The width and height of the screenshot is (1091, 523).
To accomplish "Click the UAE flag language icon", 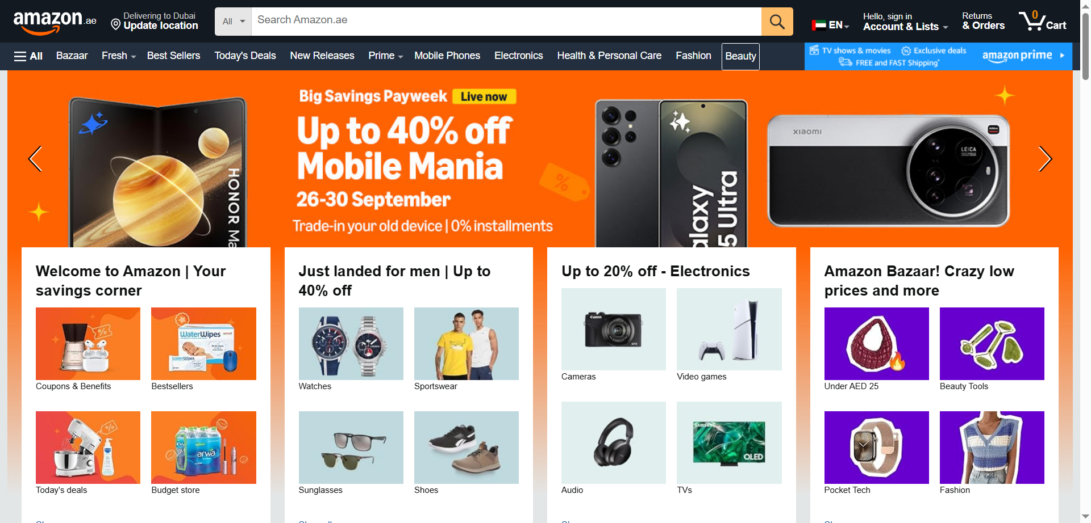I will point(819,25).
